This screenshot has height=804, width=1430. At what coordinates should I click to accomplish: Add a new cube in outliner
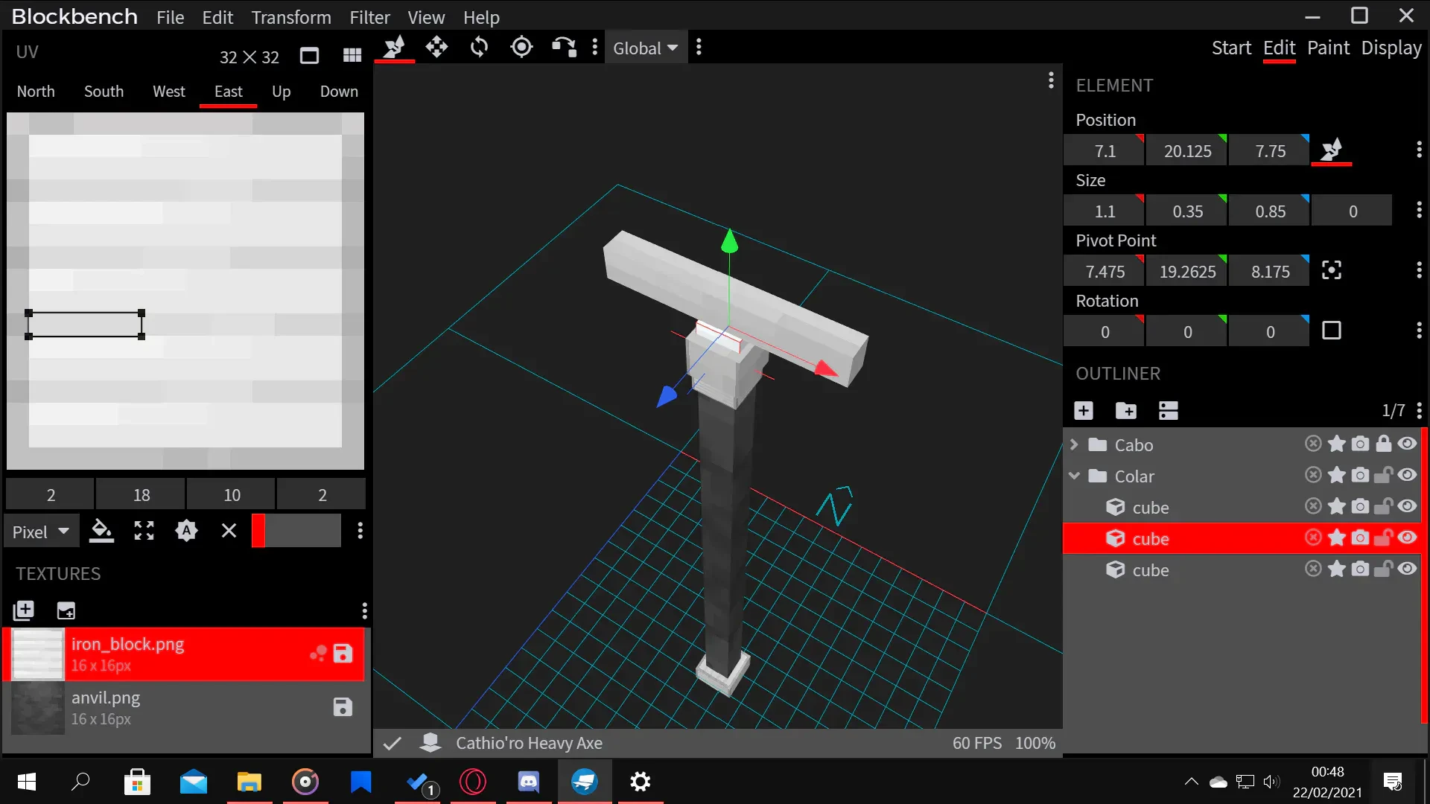tap(1084, 411)
